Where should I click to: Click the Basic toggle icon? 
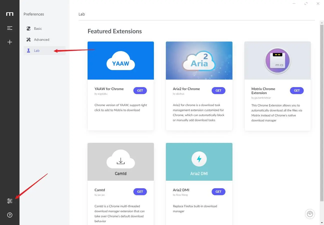click(29, 29)
